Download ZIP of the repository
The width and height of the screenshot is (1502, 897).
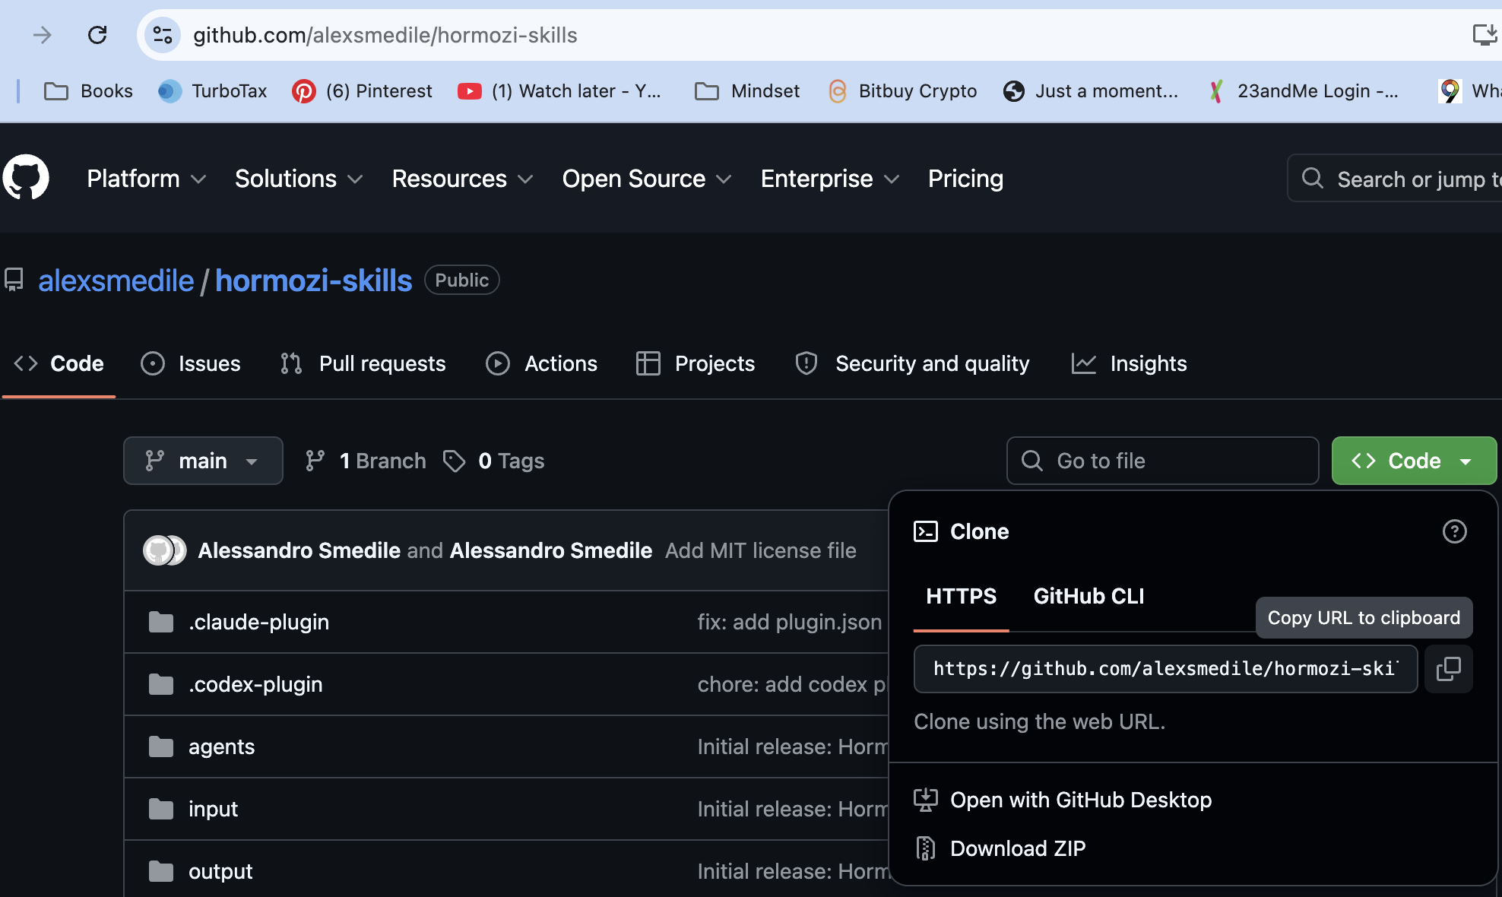pyautogui.click(x=1000, y=848)
